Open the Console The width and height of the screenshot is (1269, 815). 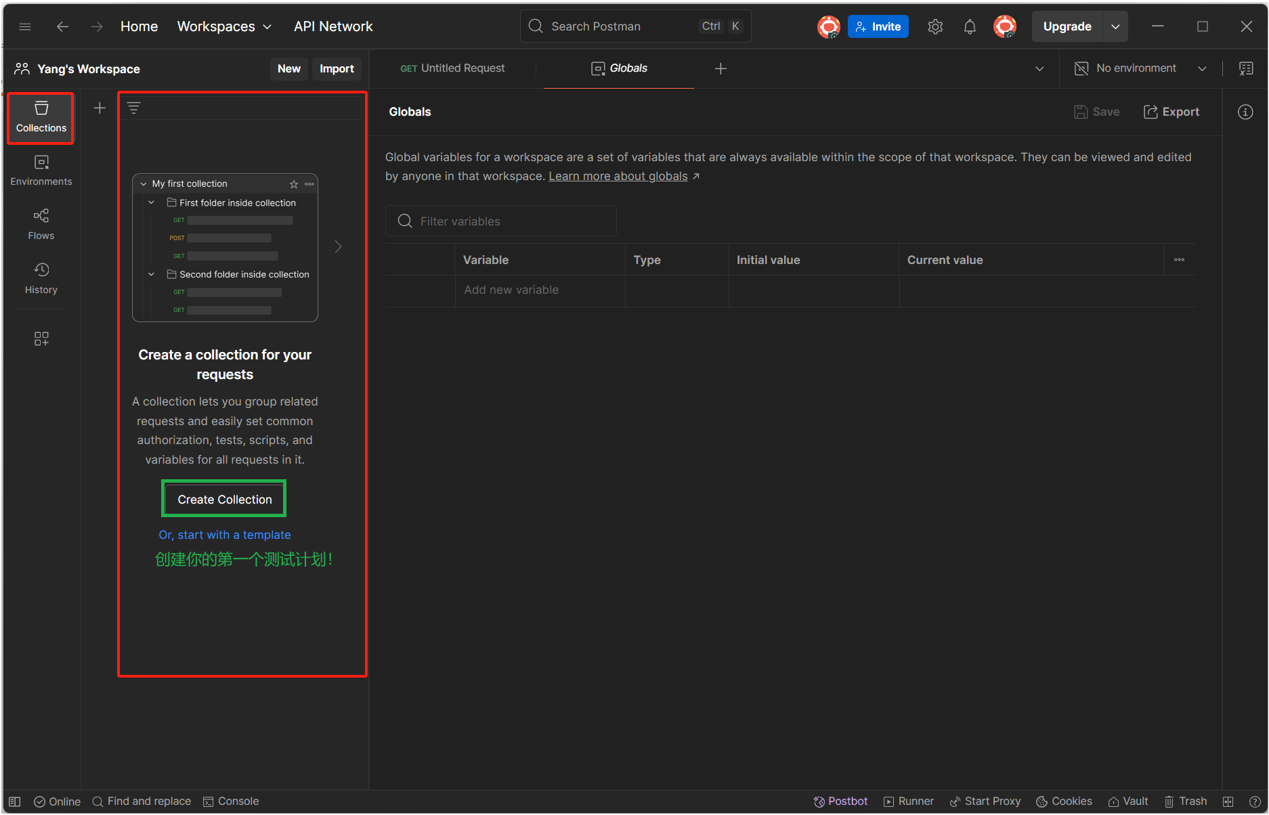pos(231,801)
